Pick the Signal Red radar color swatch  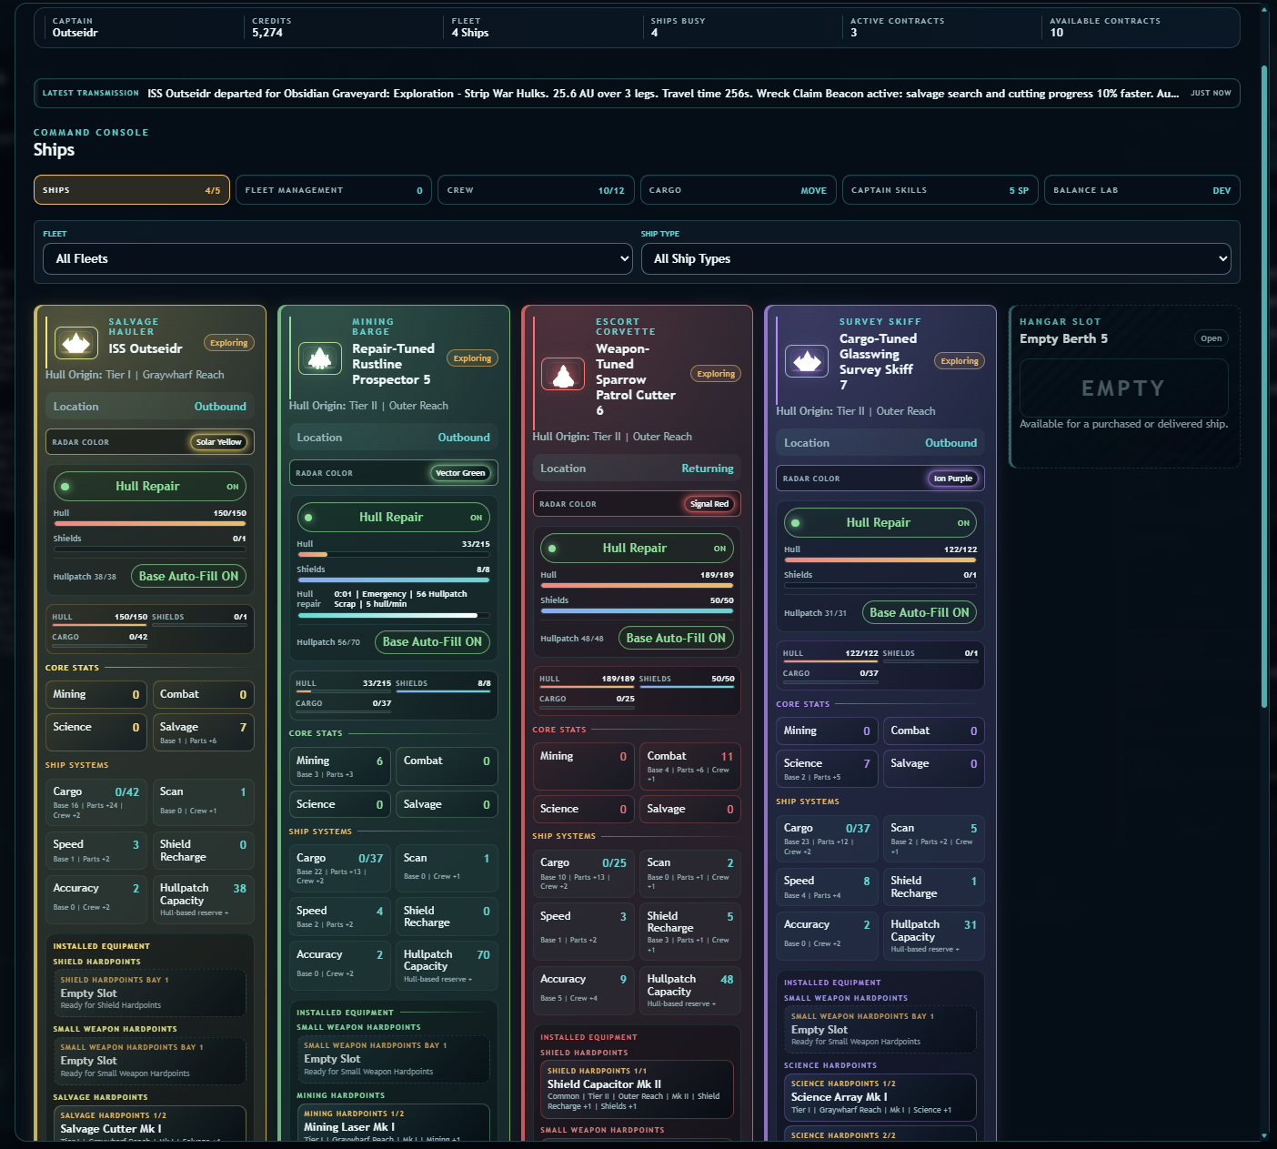pyautogui.click(x=709, y=504)
